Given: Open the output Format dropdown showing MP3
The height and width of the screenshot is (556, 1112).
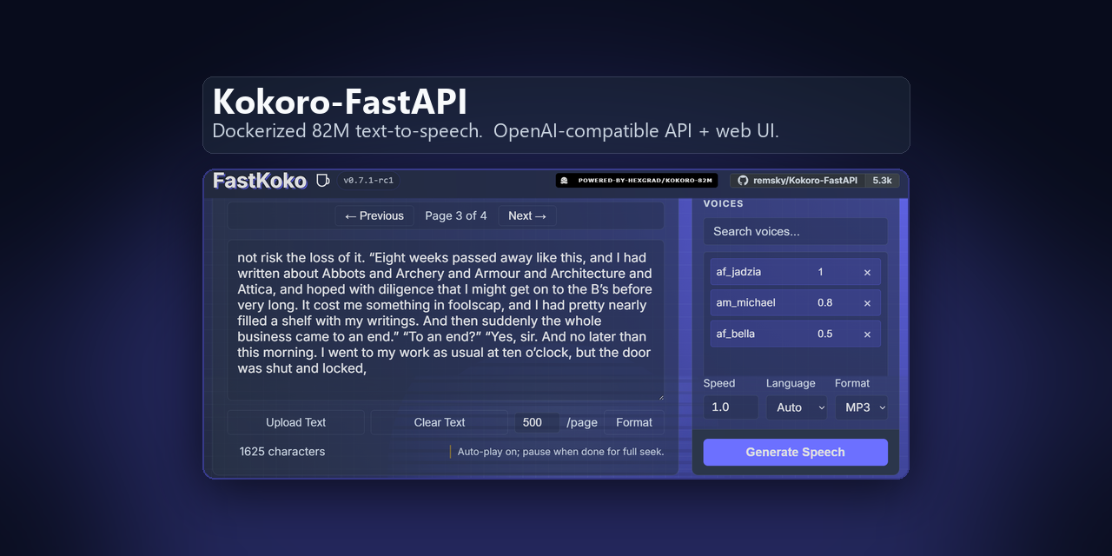Looking at the screenshot, I should click(862, 407).
